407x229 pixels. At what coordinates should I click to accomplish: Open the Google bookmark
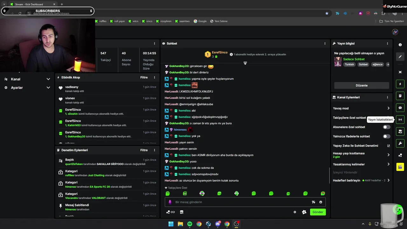200,21
